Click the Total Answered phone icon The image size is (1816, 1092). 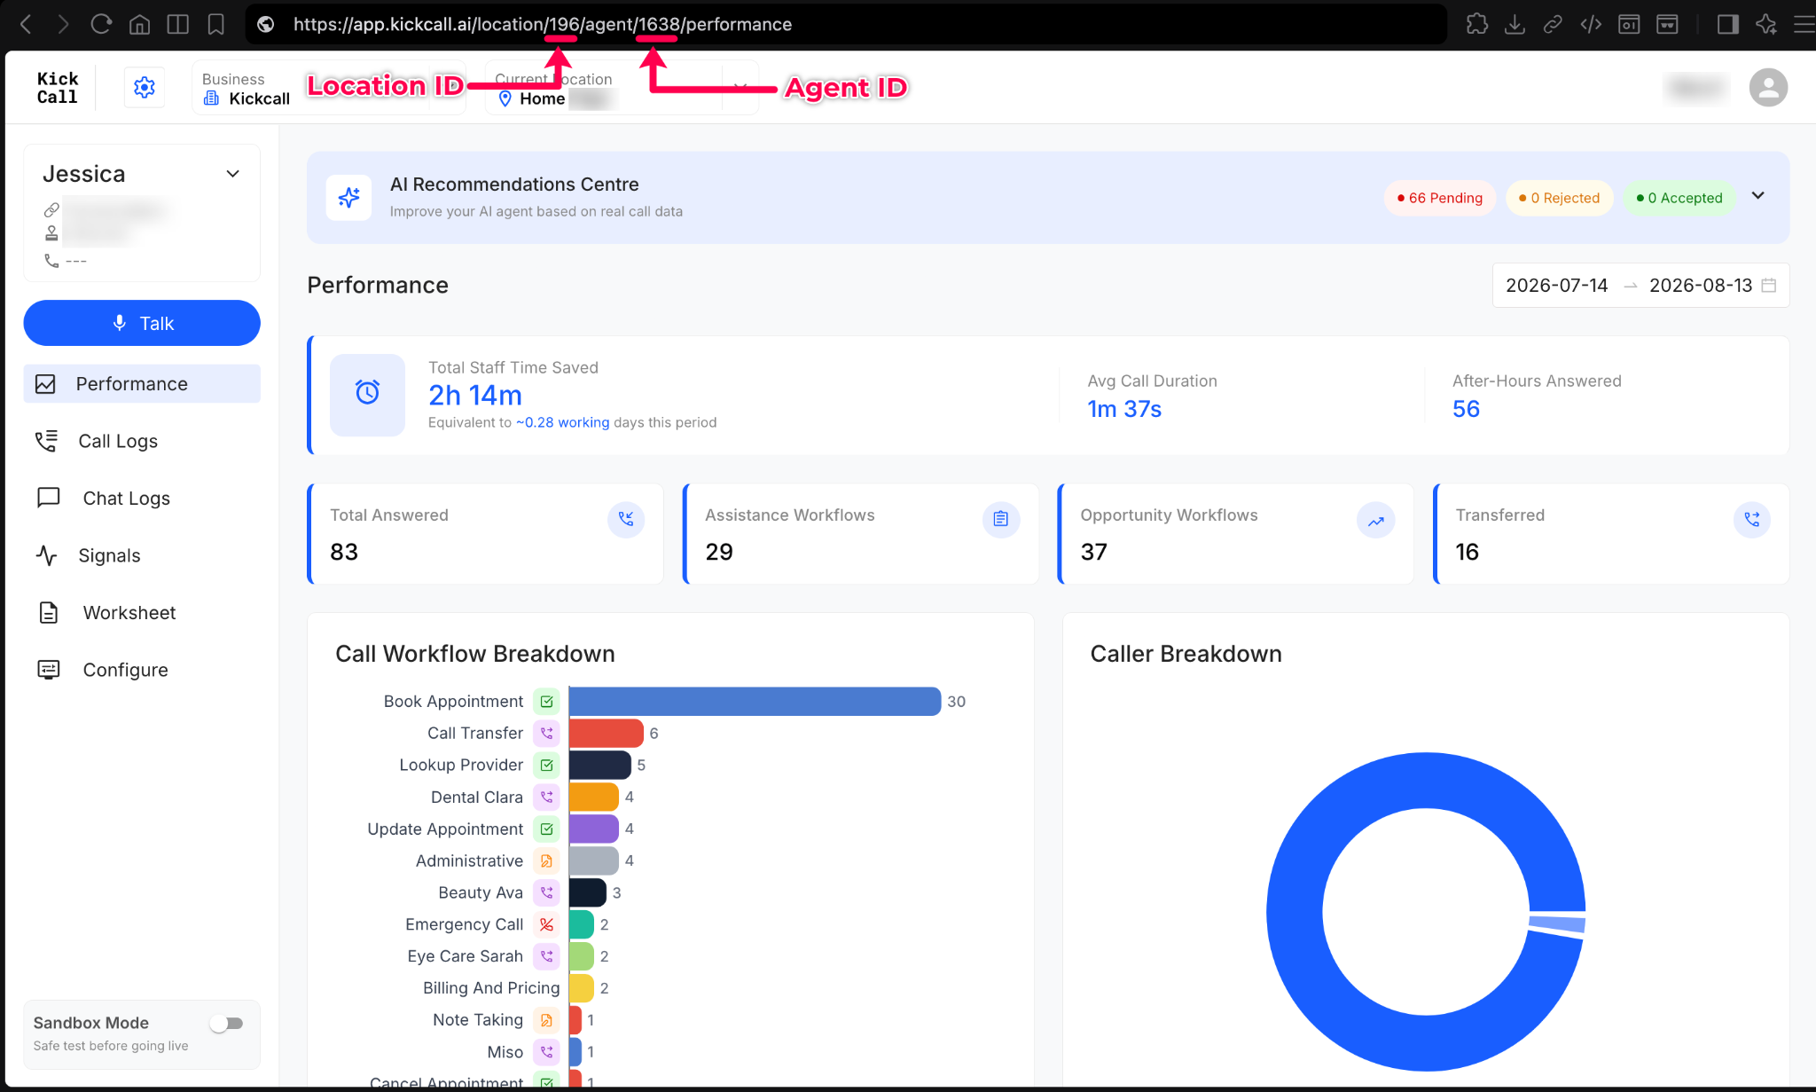tap(626, 520)
